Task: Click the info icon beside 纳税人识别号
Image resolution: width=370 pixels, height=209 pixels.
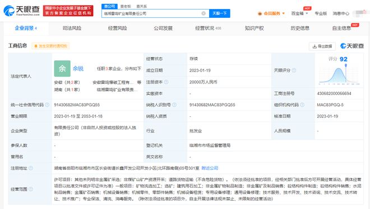Action: click(x=174, y=104)
